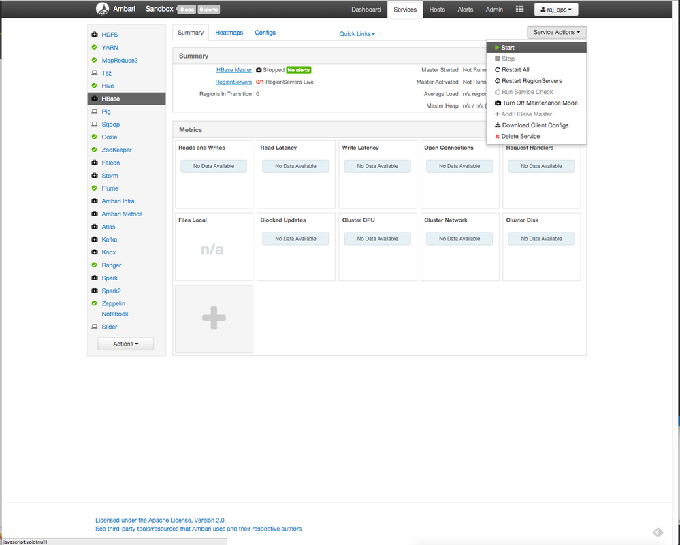Image resolution: width=680 pixels, height=545 pixels.
Task: Expand the Quick Links dropdown
Action: (x=357, y=34)
